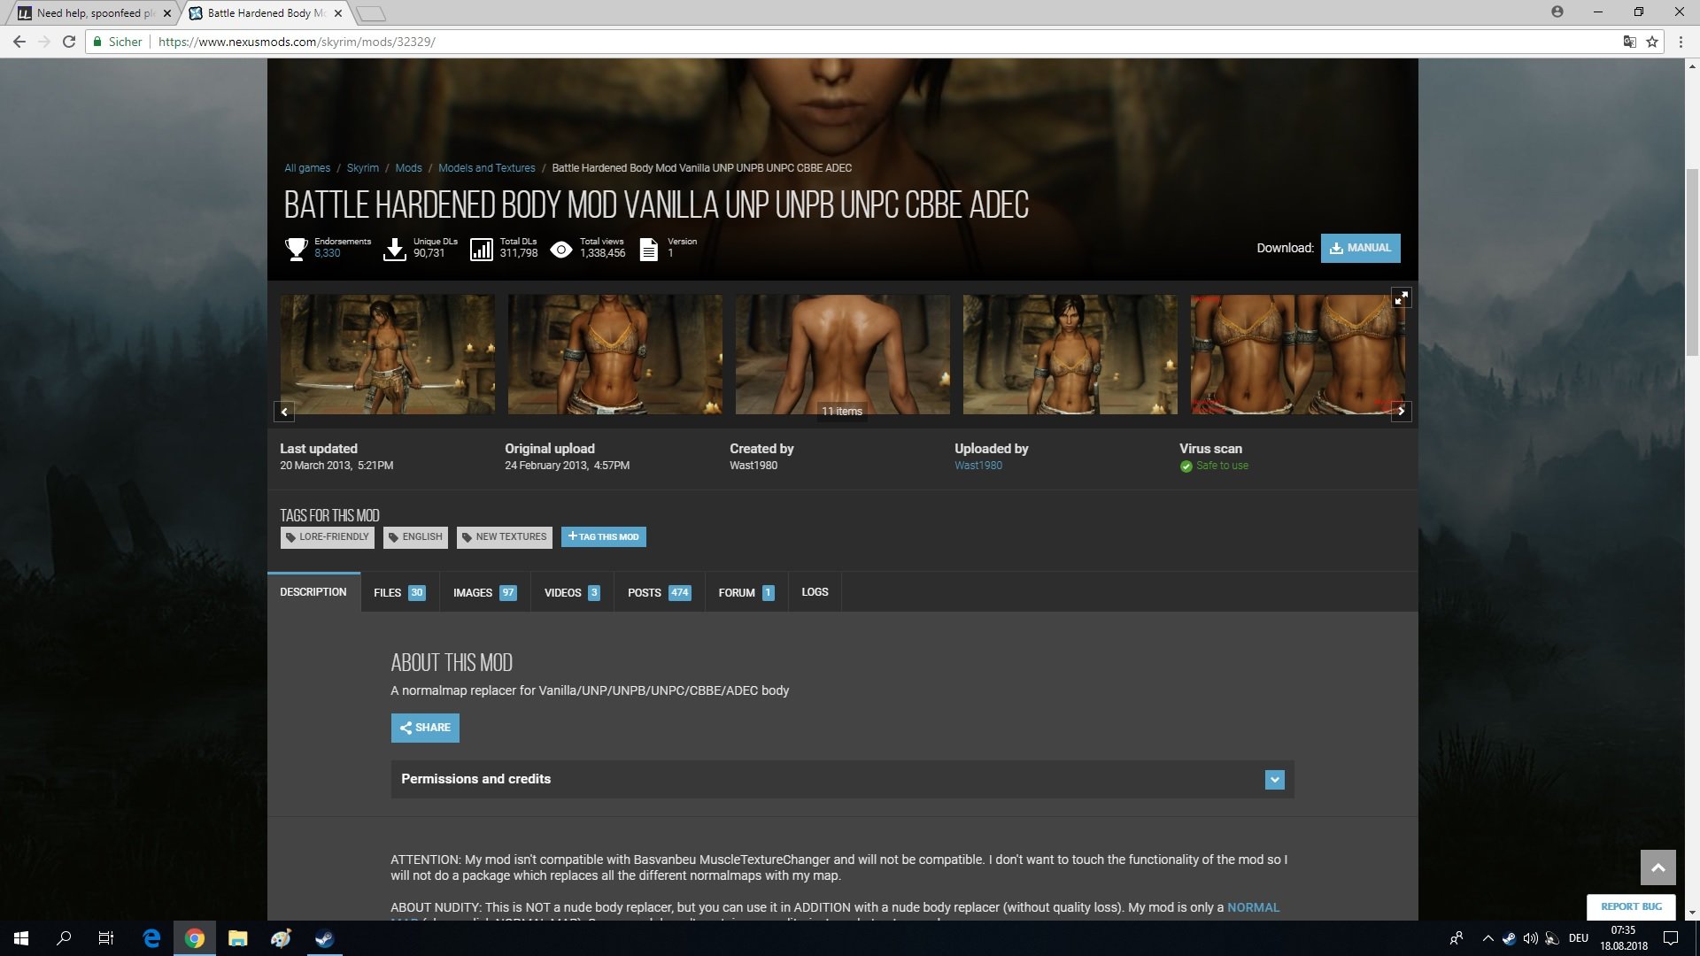Open the POSTS tab

[660, 593]
